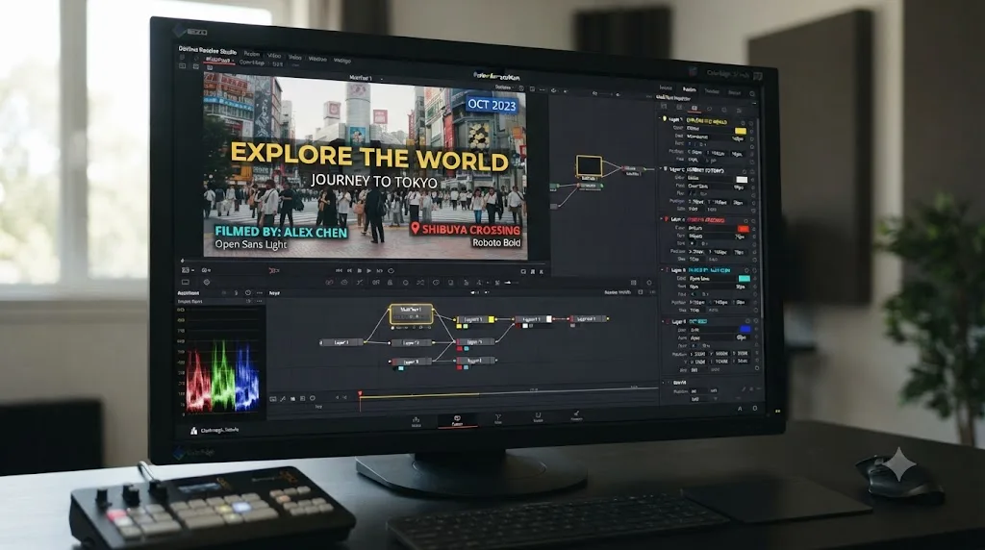Click the chain-link icon in the node toolbar

(331, 283)
